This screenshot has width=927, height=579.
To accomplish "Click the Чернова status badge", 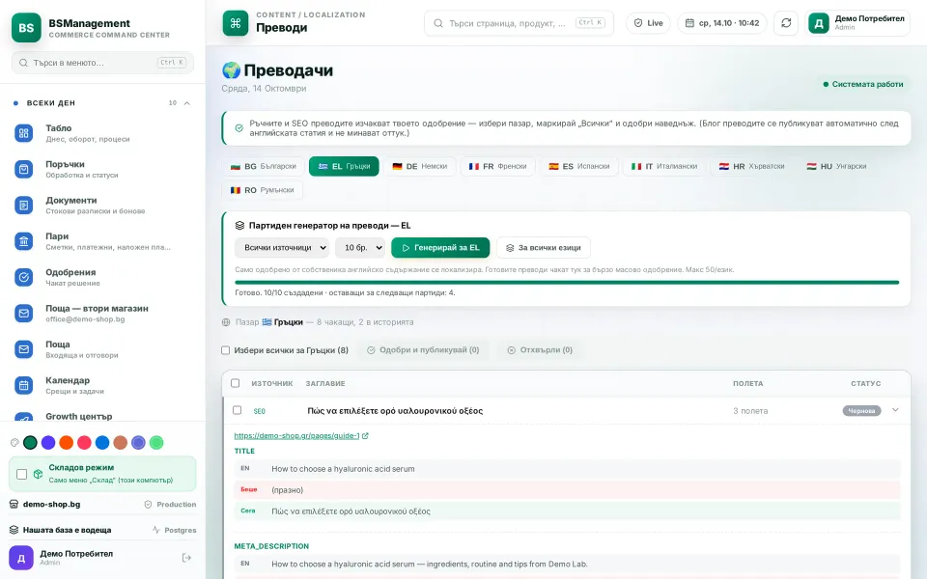I will (861, 411).
